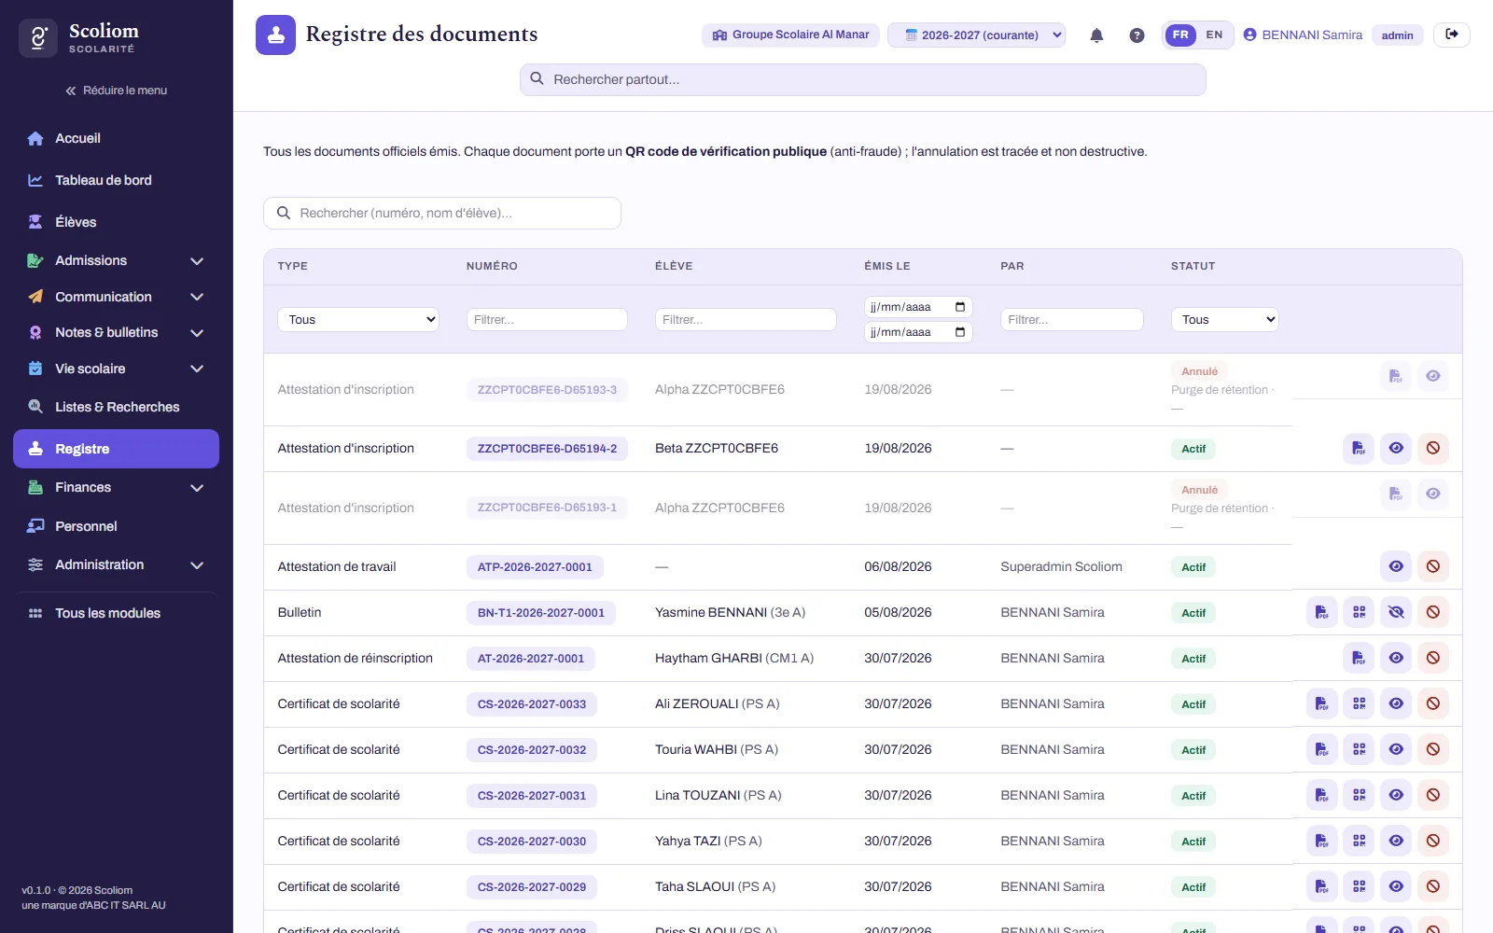Cancel Ali ZEROUALI's certificate

[x=1433, y=703]
